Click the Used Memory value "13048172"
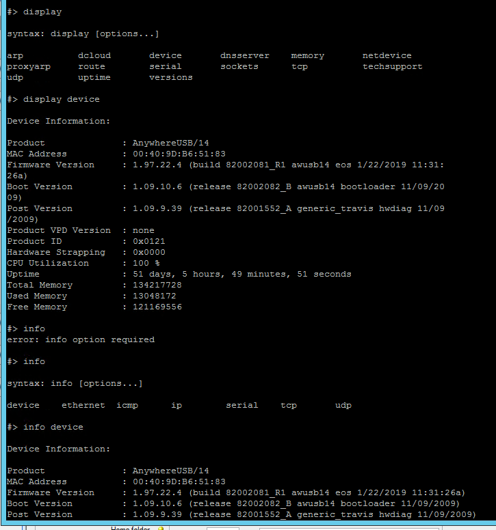The image size is (496, 530). click(155, 296)
